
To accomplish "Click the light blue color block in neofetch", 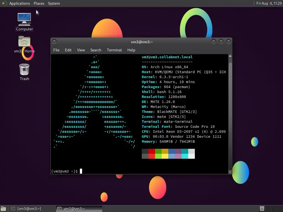I will [x=172, y=156].
